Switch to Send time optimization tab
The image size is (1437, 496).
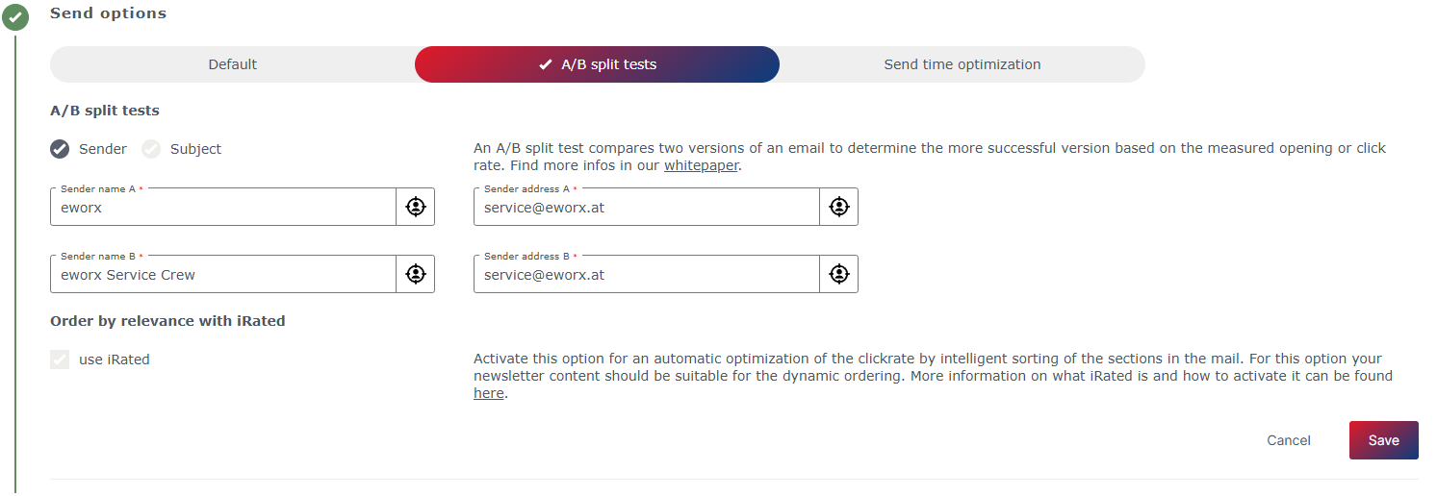[x=962, y=64]
